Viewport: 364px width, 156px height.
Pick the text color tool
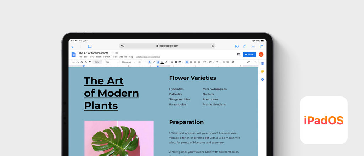pos(162,62)
